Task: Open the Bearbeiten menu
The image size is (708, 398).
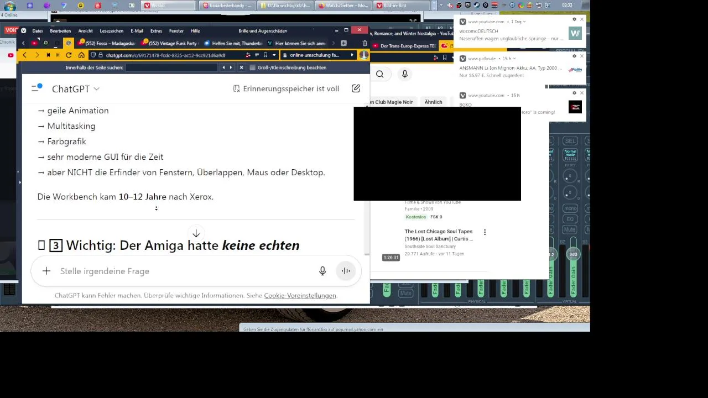Action: (60, 31)
